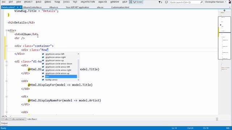
Task: Collapse the first dd block
Action: pos(7,81)
